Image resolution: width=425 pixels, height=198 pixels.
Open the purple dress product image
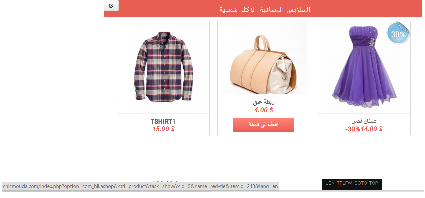[x=364, y=67]
